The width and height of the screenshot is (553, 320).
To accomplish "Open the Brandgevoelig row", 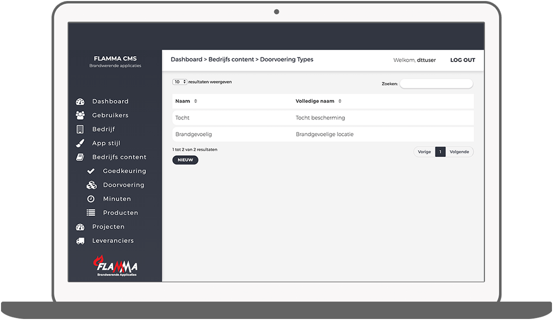I will point(323,134).
